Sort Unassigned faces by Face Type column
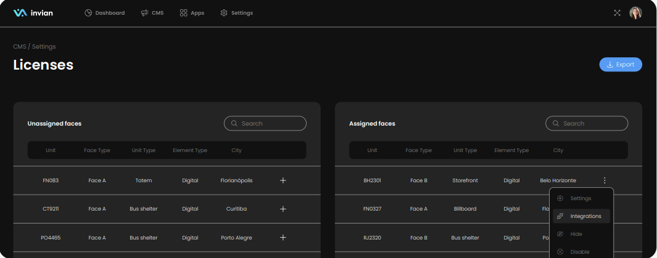The height and width of the screenshot is (258, 657). tap(97, 150)
